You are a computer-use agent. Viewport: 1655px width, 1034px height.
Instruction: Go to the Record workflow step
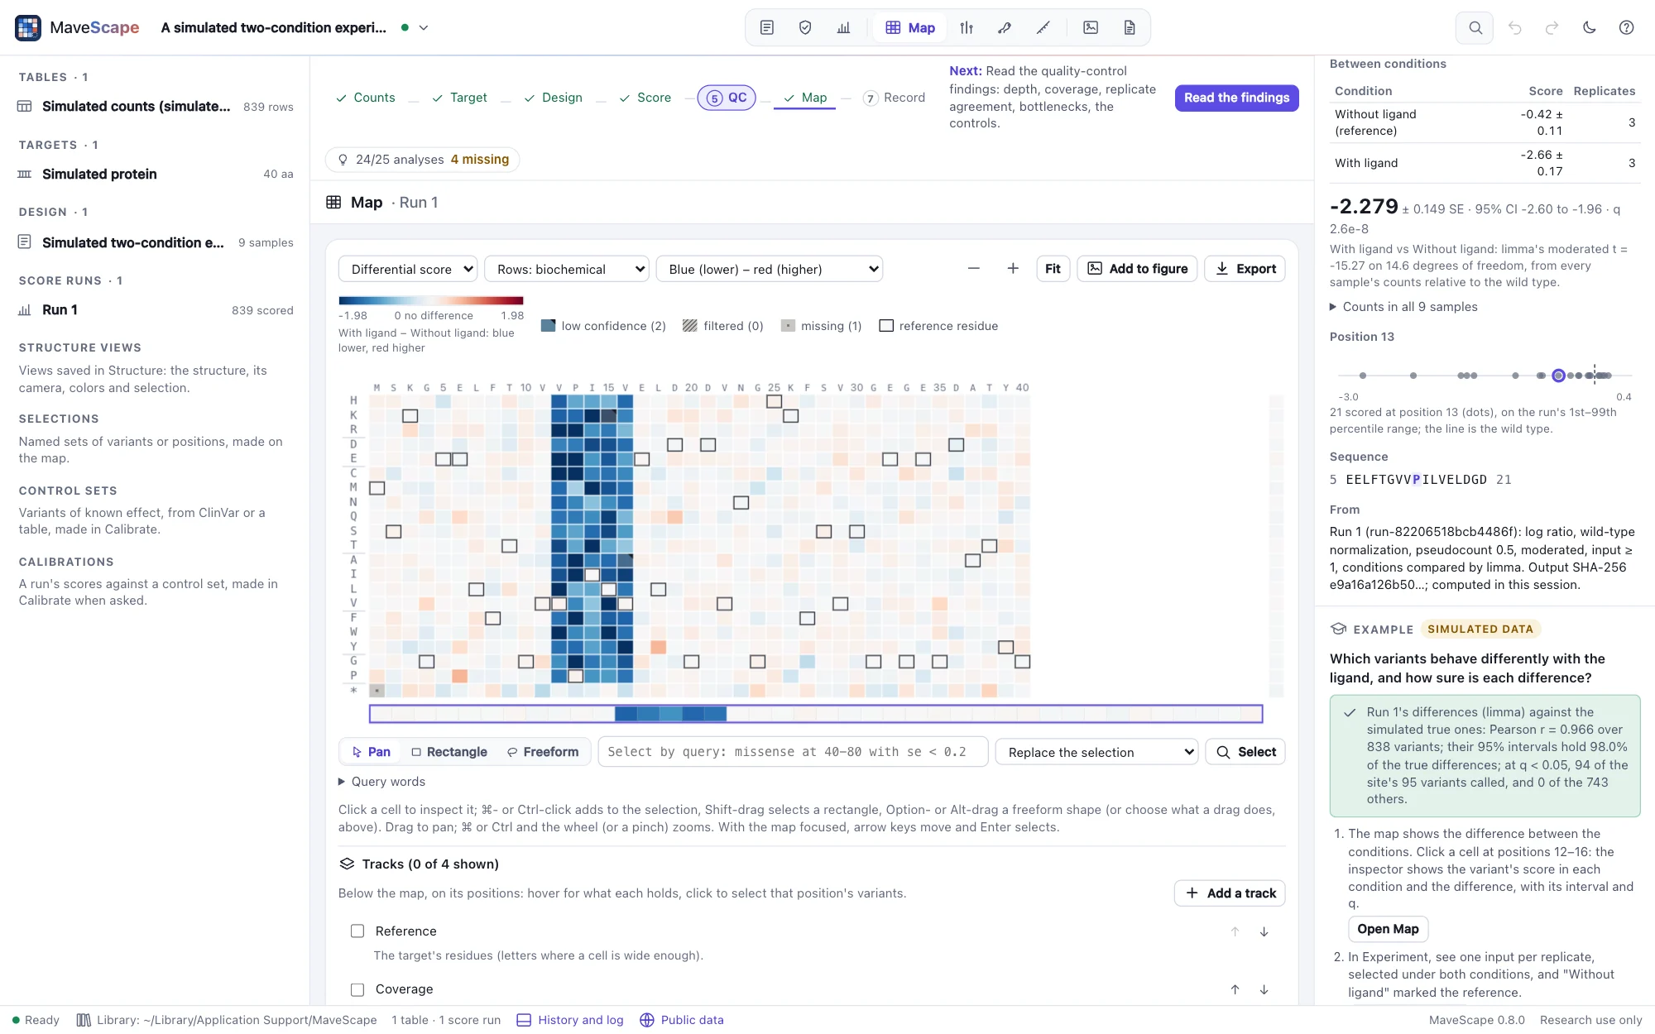(895, 98)
